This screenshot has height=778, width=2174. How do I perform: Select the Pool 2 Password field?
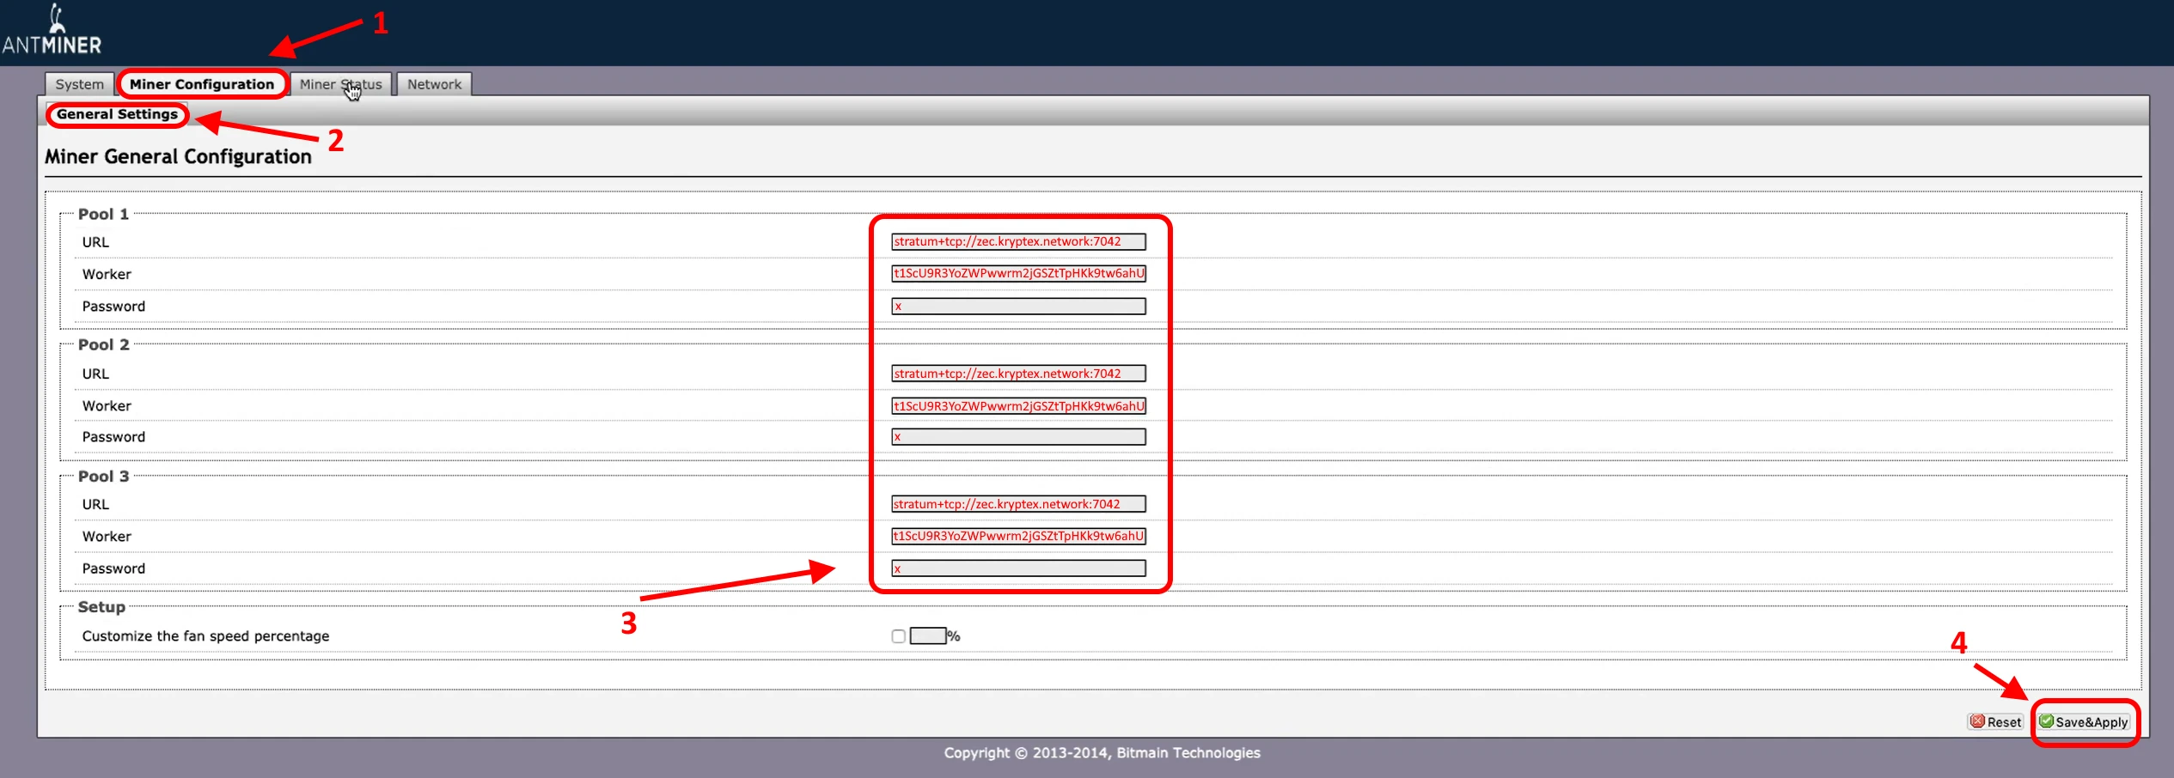(1017, 437)
